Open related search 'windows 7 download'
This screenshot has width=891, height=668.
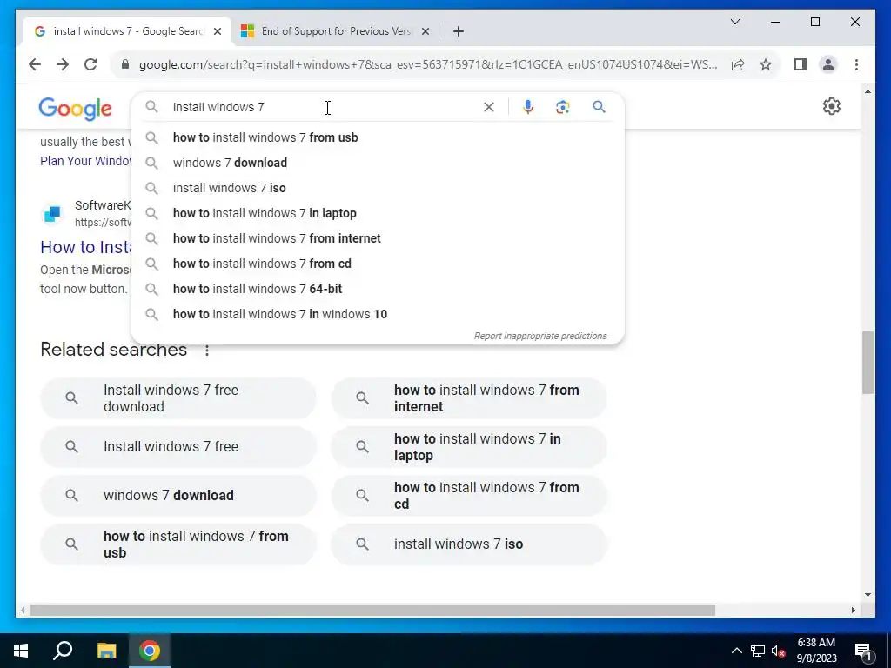click(x=178, y=495)
